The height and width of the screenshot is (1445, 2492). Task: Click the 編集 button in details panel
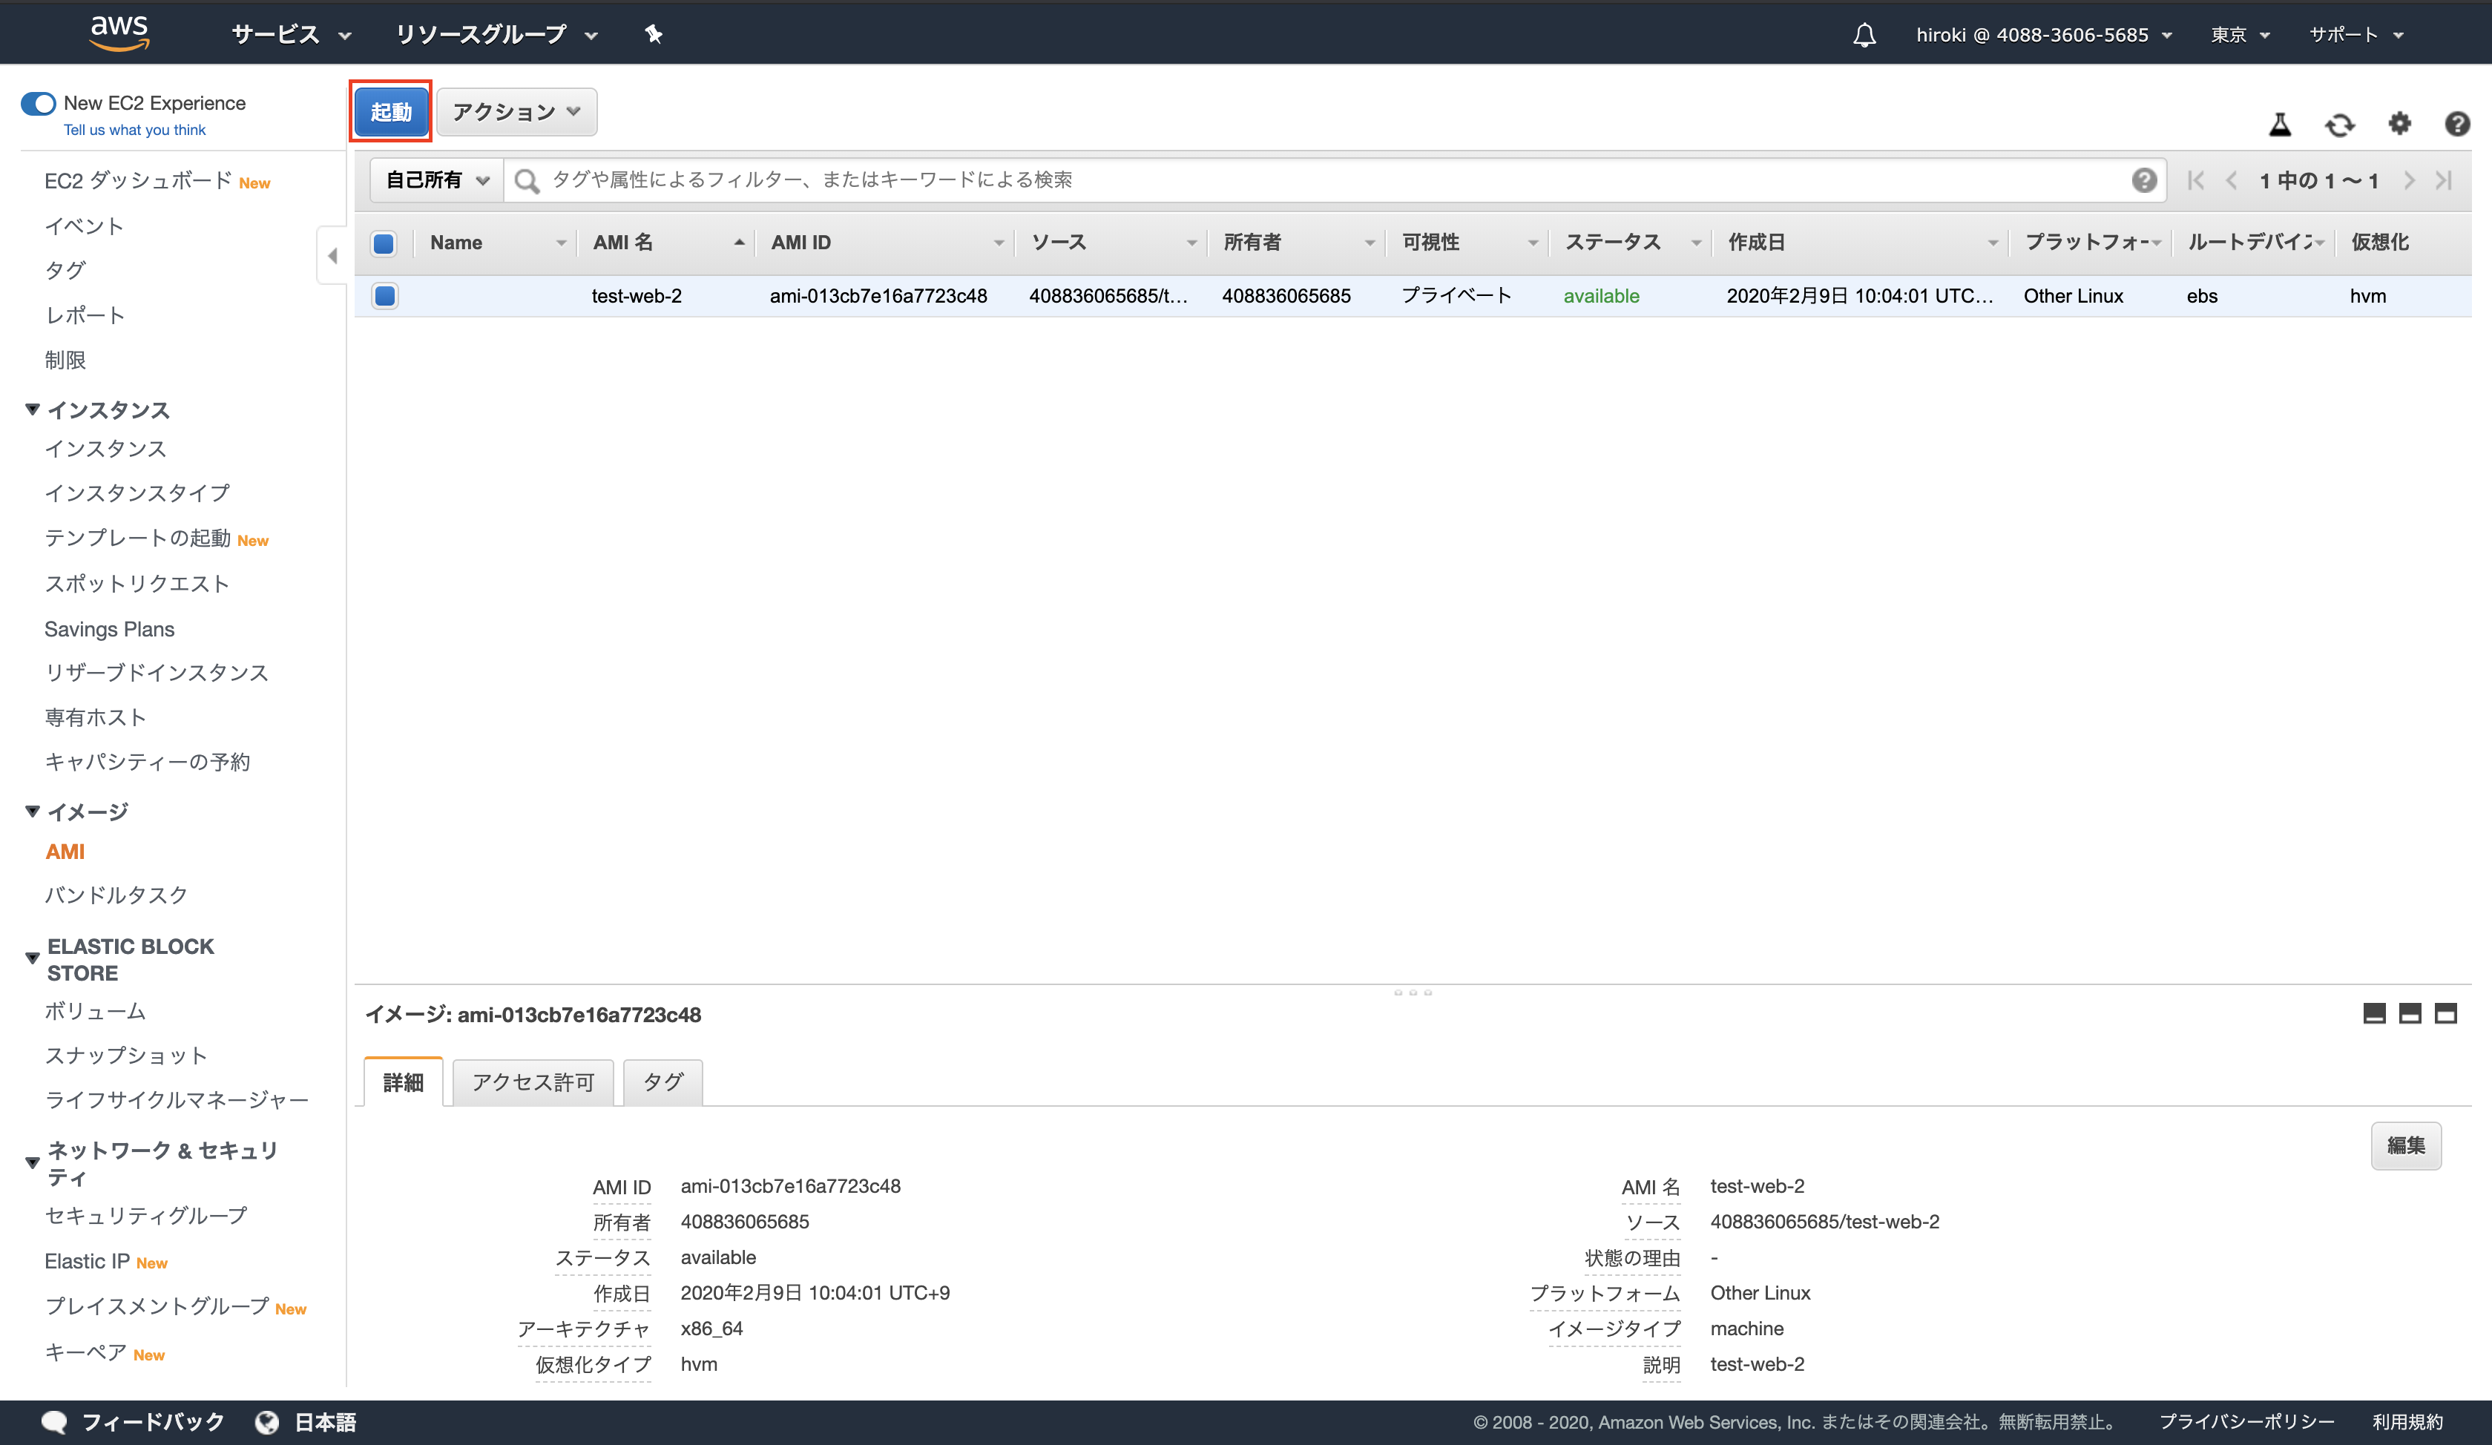point(2406,1145)
